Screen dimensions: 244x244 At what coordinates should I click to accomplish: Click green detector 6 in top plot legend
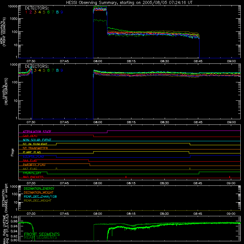click(48, 12)
